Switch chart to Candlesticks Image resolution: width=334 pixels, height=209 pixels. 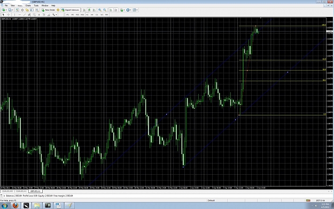[89, 10]
